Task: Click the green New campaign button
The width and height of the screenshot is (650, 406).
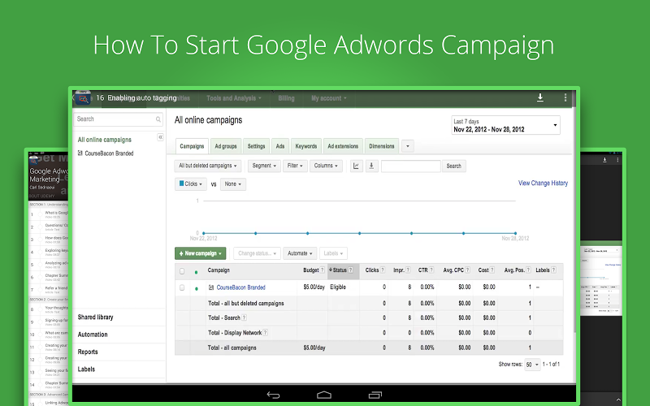Action: click(x=200, y=253)
